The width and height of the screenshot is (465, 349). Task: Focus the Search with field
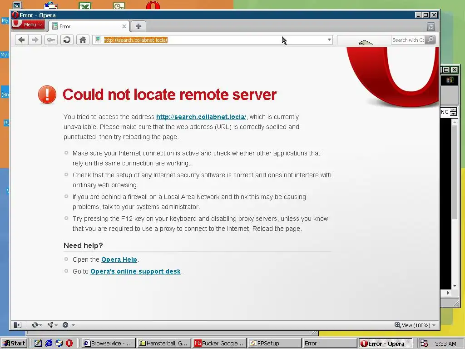point(408,40)
